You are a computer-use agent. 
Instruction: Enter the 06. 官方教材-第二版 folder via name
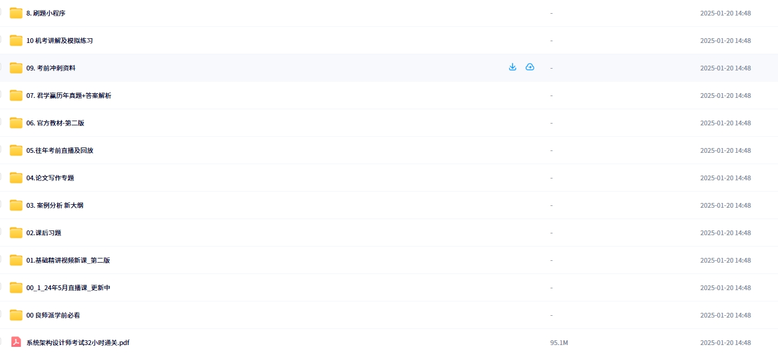(55, 123)
